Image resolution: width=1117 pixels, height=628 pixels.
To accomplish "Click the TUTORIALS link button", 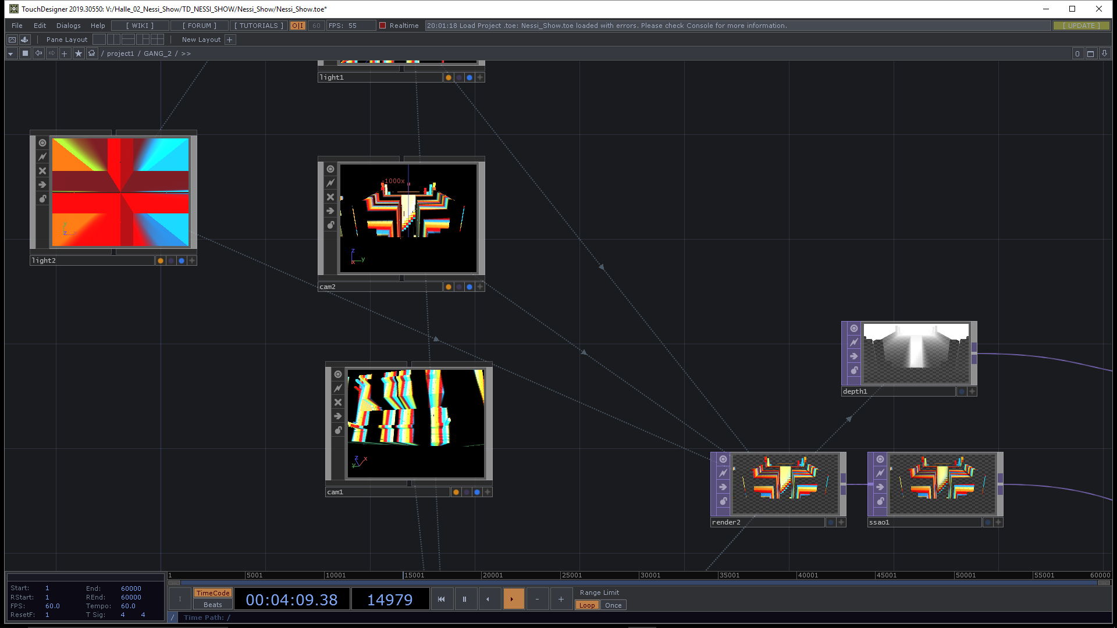I will (x=258, y=26).
